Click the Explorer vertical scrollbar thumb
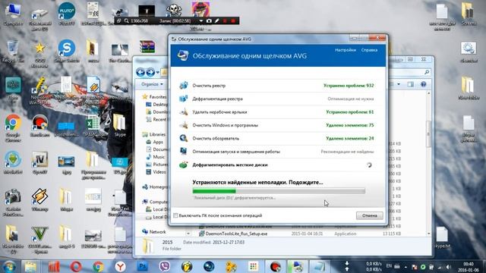486x273 pixels. point(429,133)
